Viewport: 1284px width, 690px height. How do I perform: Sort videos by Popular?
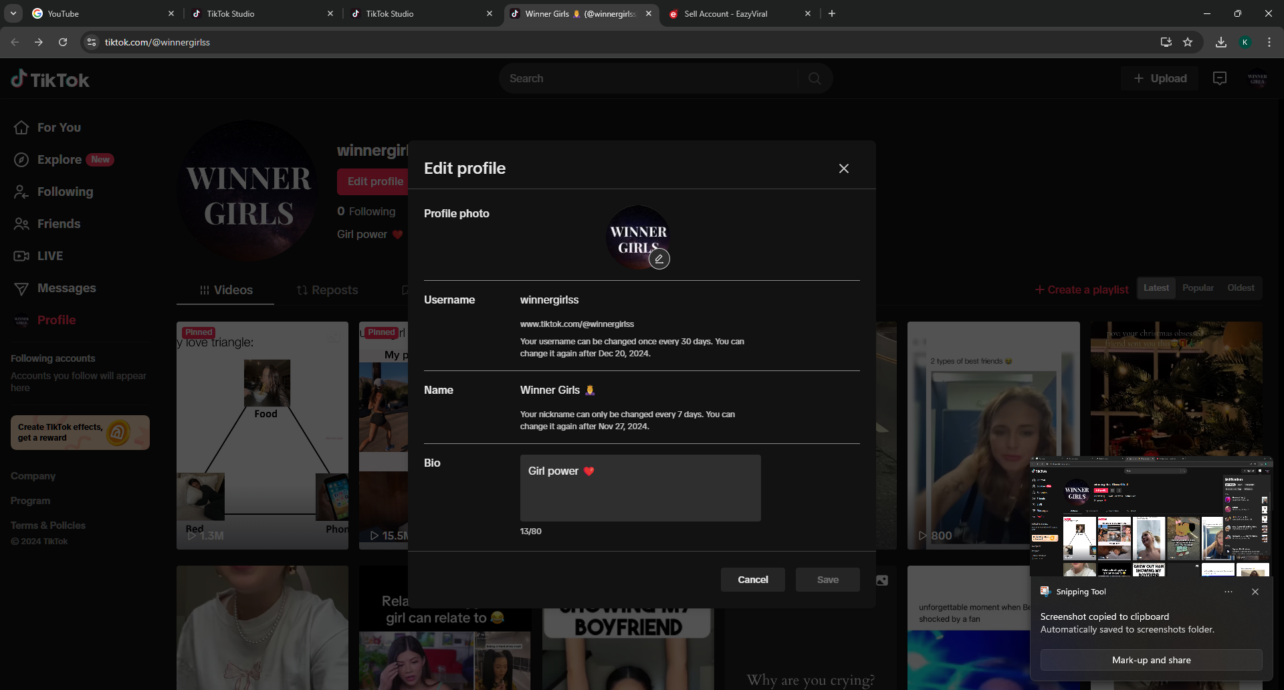[1198, 287]
